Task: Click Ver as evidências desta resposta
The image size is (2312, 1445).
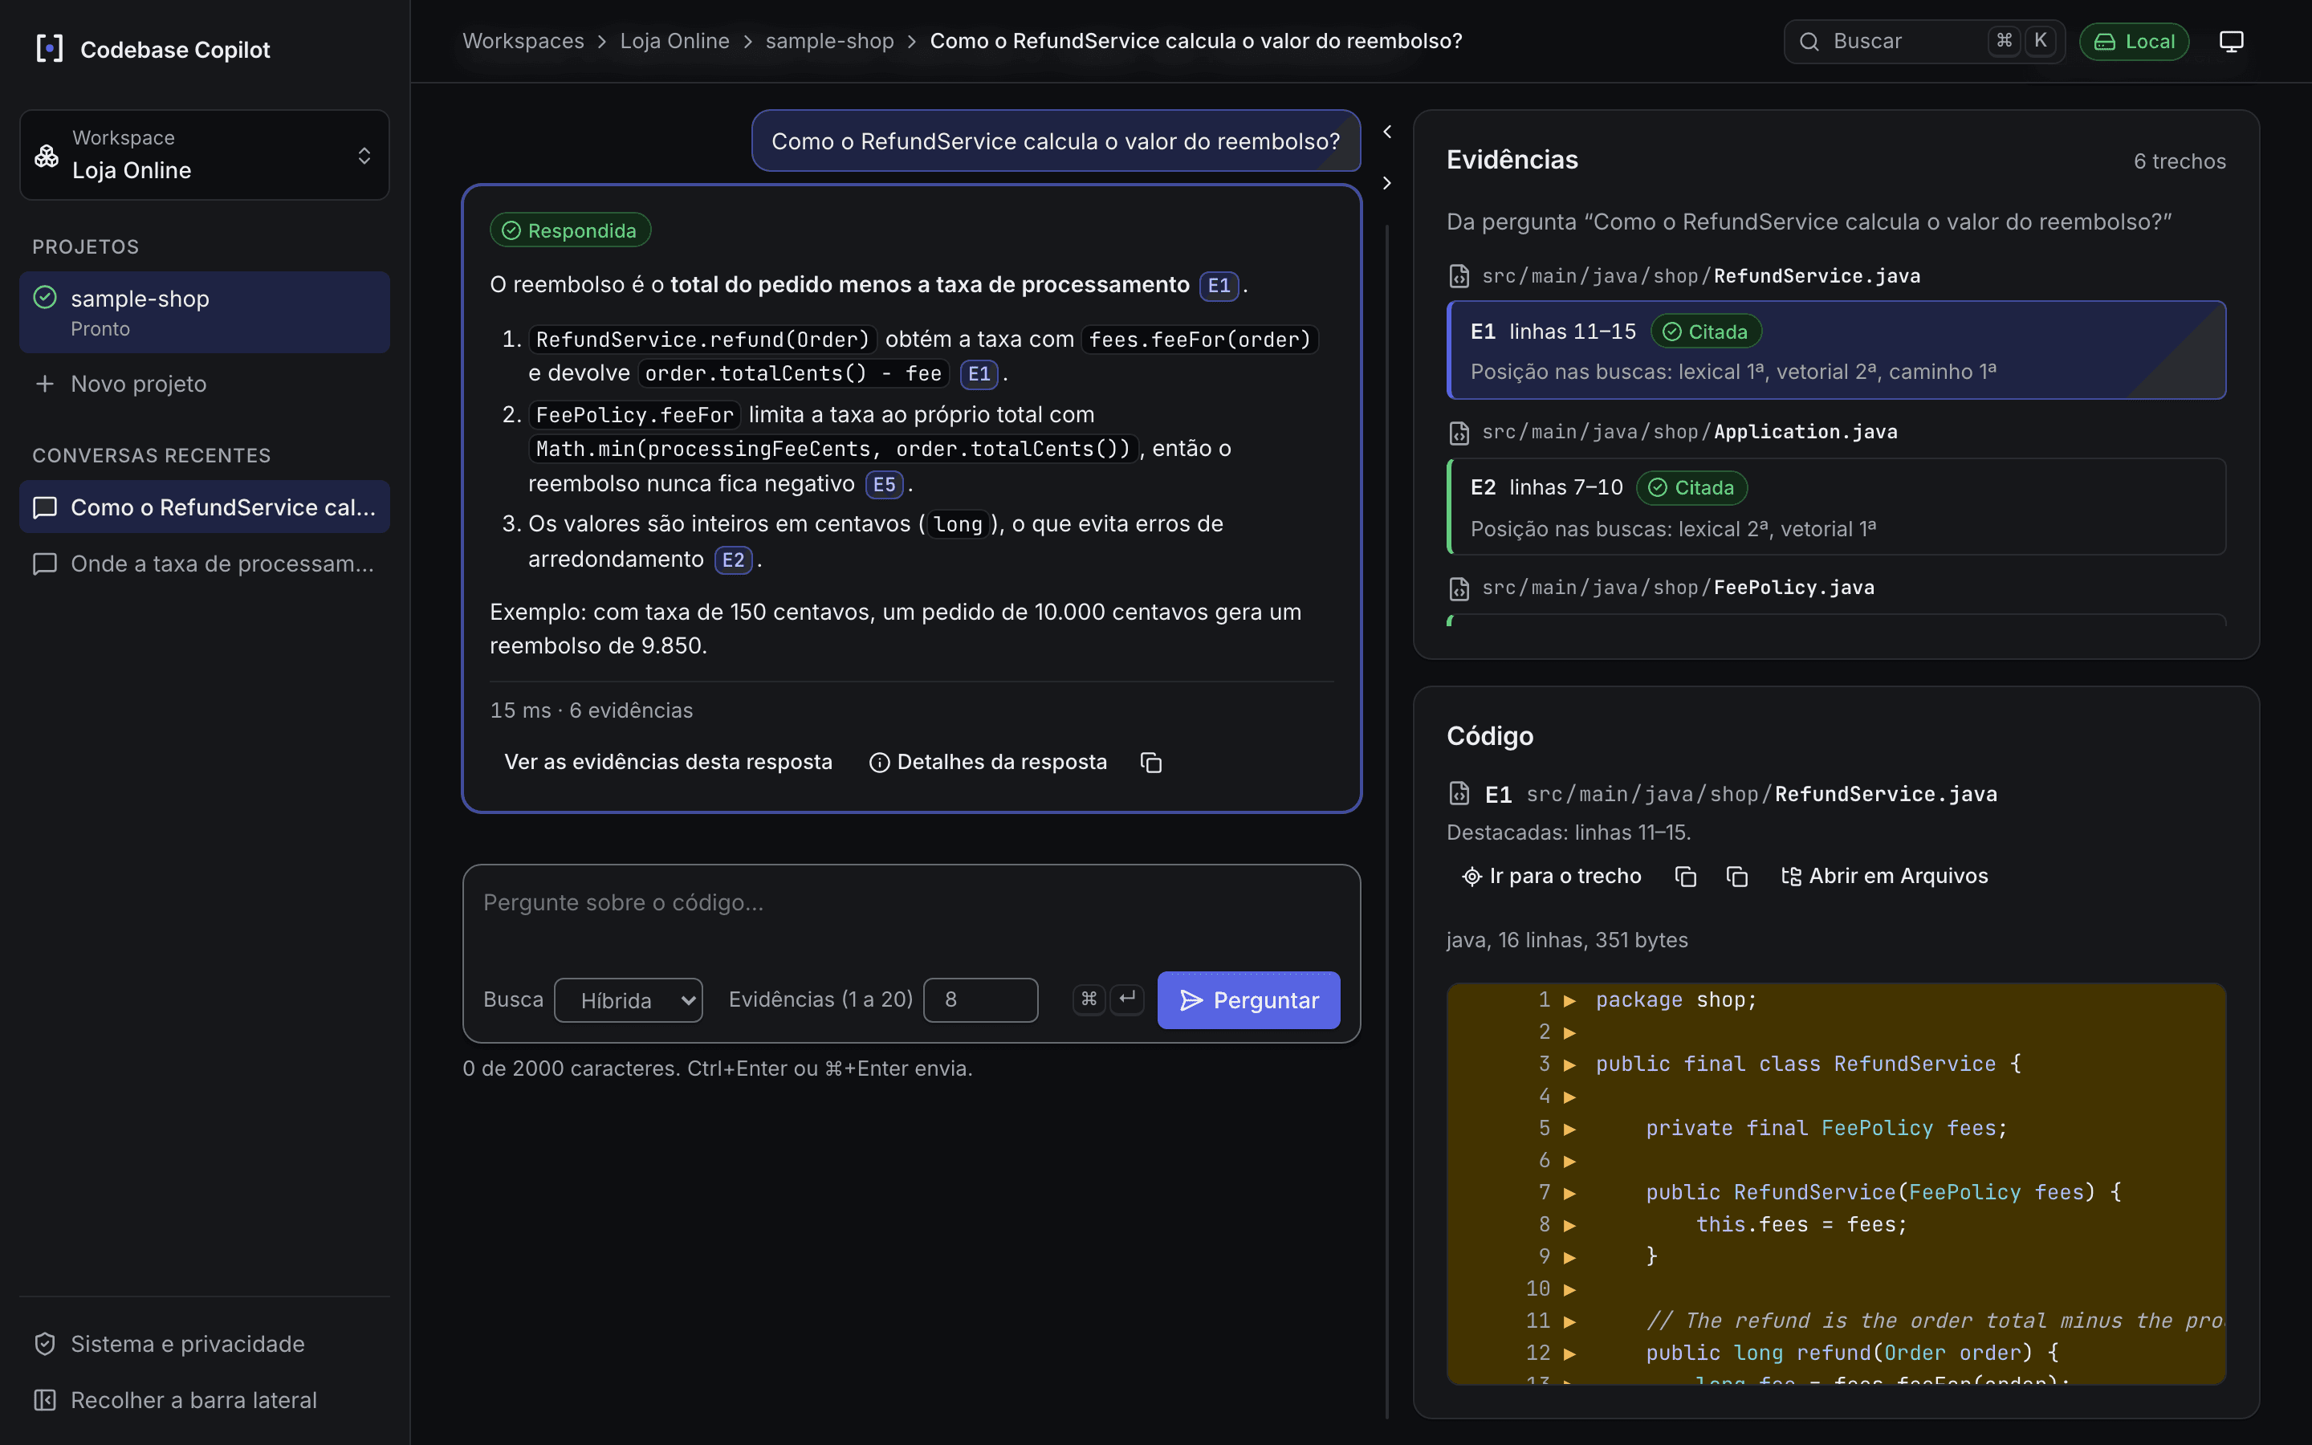Action: 668,762
